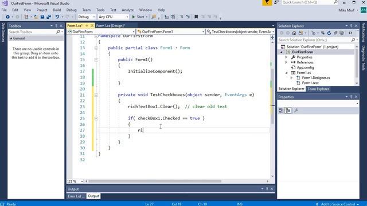Viewport: 367px width, 206px height.
Task: Switch to the Form1.cs [Design] tab
Action: point(111,25)
